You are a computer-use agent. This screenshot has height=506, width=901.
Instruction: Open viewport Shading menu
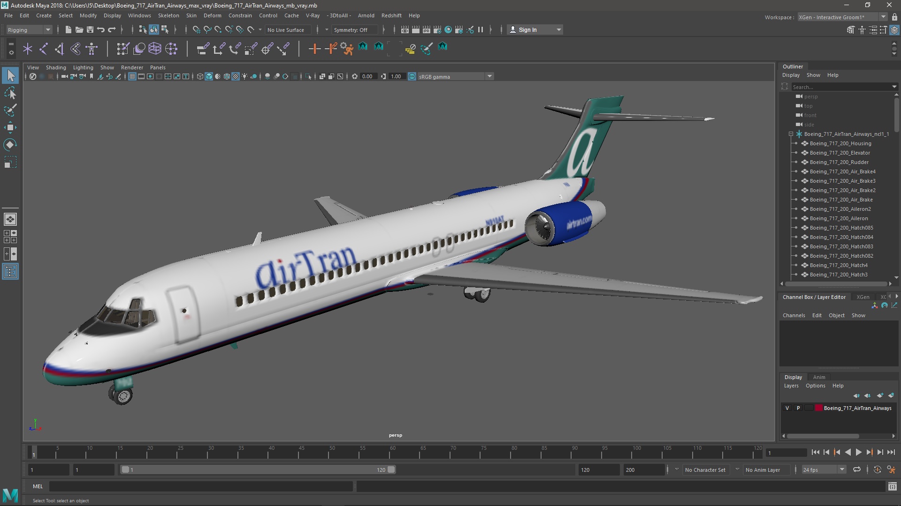click(56, 67)
